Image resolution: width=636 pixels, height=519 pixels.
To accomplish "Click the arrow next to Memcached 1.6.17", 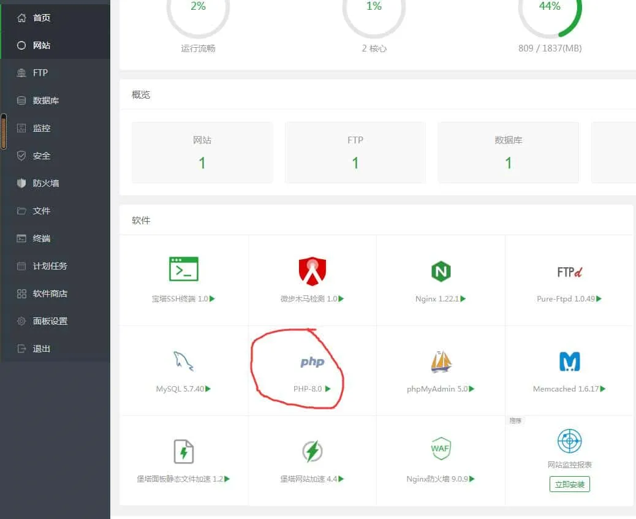I will (x=603, y=388).
